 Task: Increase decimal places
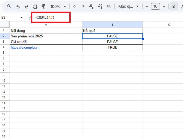(x=100, y=6)
